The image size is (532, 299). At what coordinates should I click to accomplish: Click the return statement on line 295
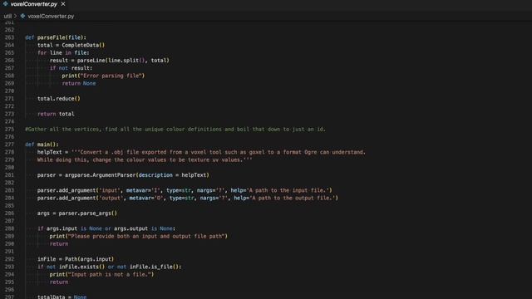point(59,282)
